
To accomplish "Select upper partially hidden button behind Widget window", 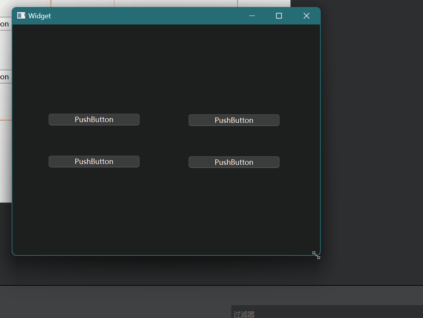I will (x=5, y=24).
